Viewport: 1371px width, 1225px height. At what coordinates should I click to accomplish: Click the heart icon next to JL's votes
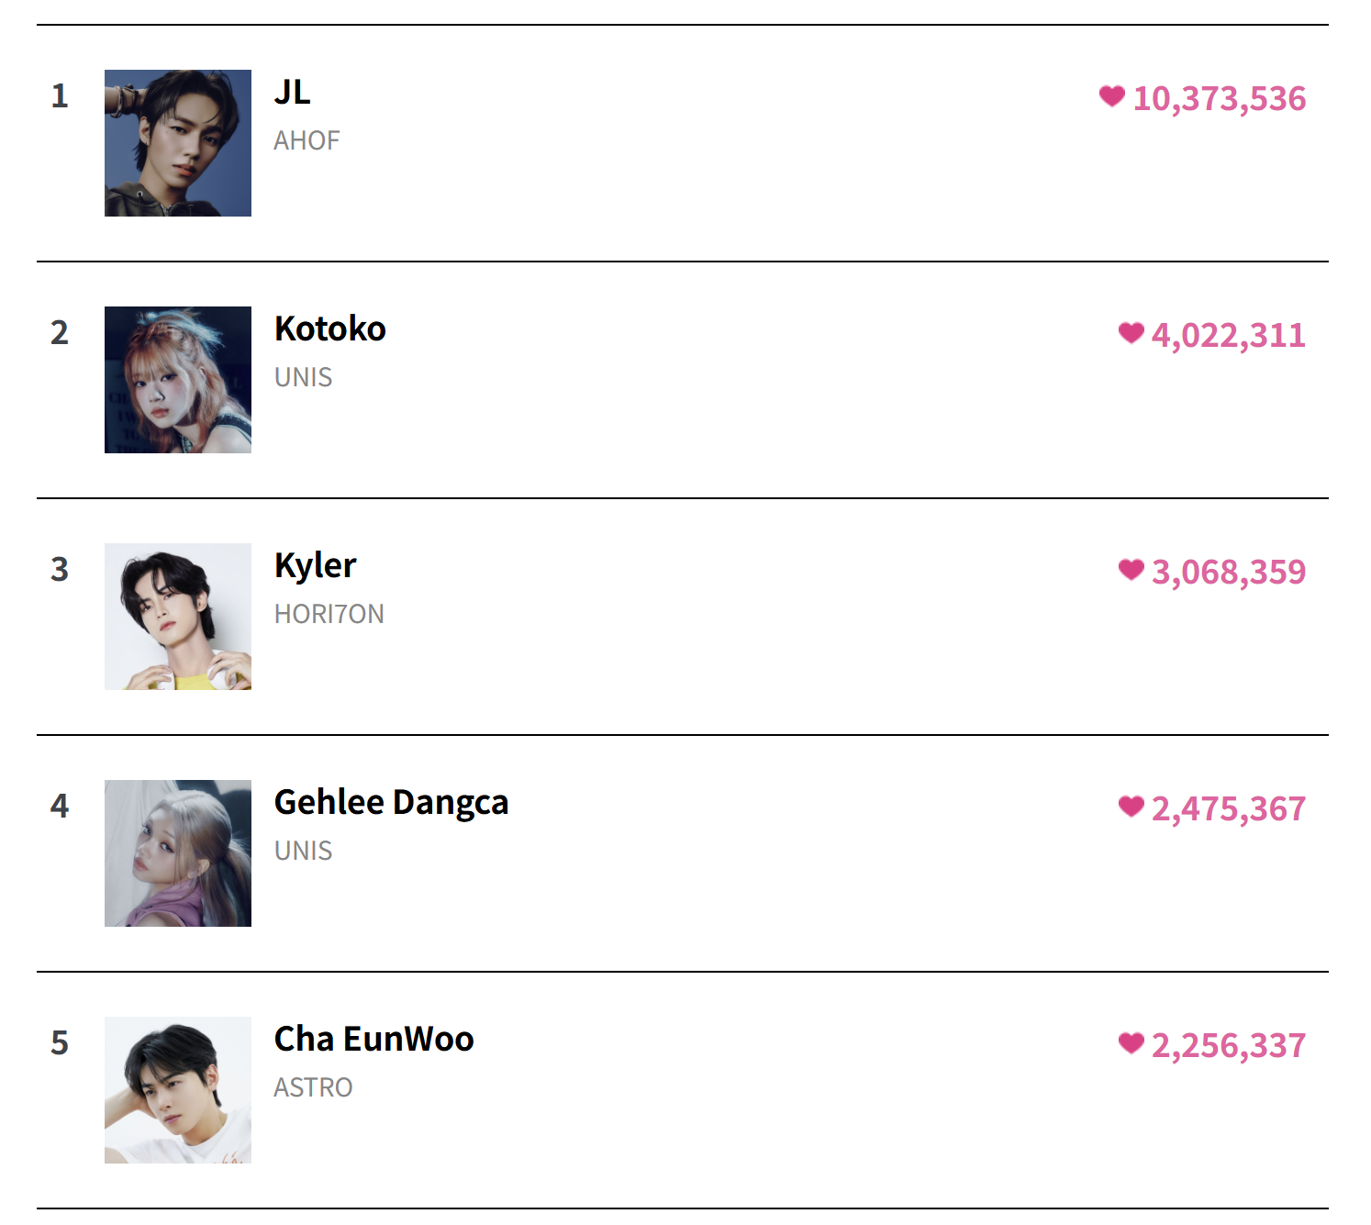[x=1111, y=96]
